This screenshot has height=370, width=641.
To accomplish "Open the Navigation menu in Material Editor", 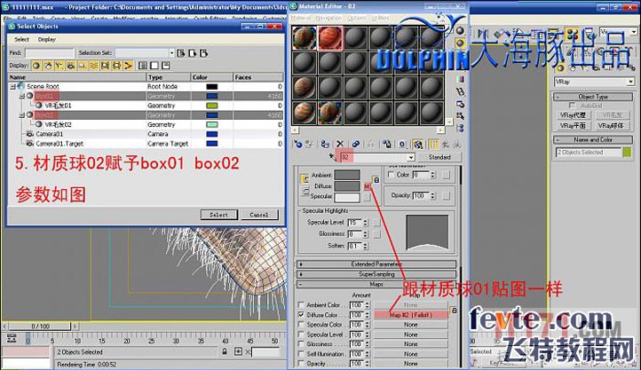I will pyautogui.click(x=329, y=17).
